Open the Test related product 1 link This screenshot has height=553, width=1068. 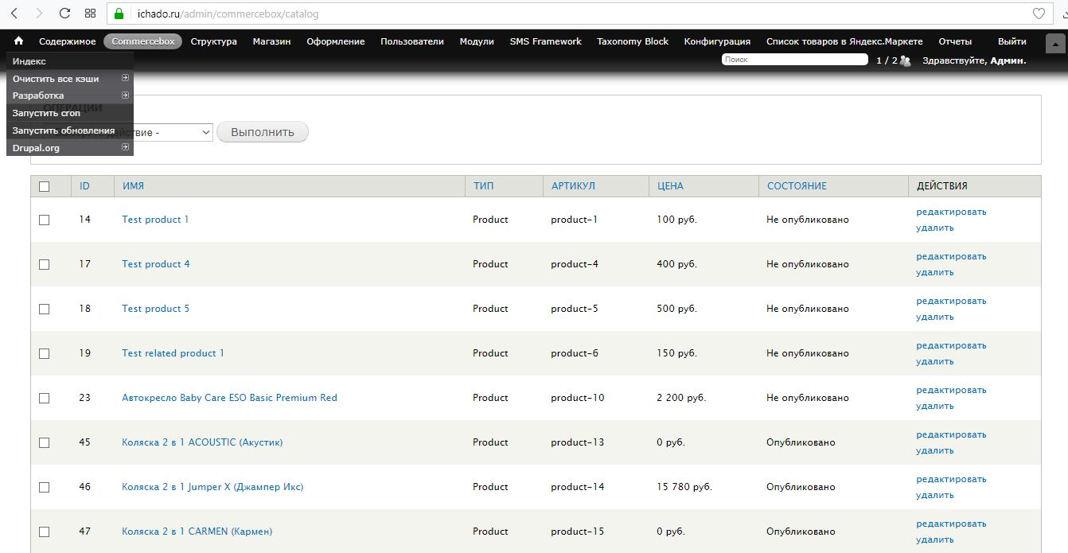coord(173,353)
